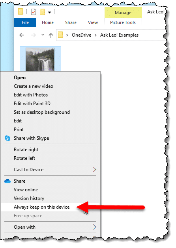The width and height of the screenshot is (176, 248).
Task: Select the waterfall image thumbnail
Action: [40, 59]
